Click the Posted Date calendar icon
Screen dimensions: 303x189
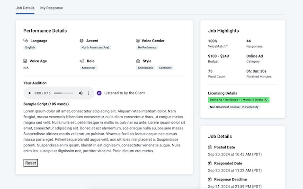[x=210, y=147]
